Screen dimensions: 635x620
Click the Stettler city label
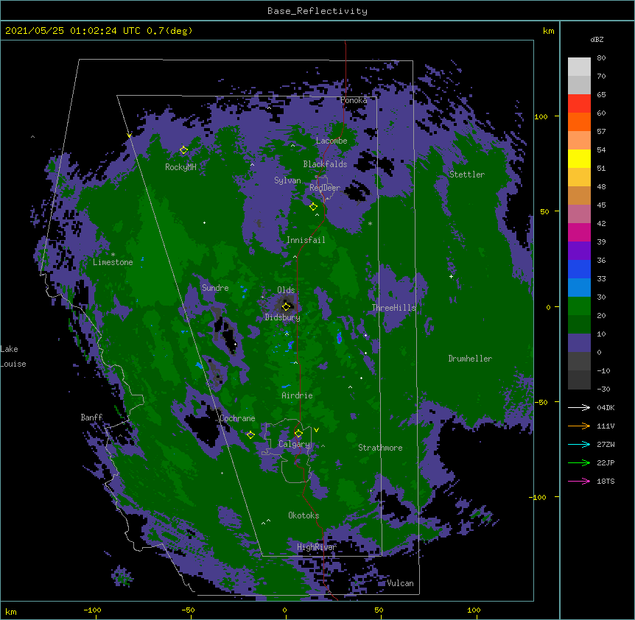pos(467,175)
